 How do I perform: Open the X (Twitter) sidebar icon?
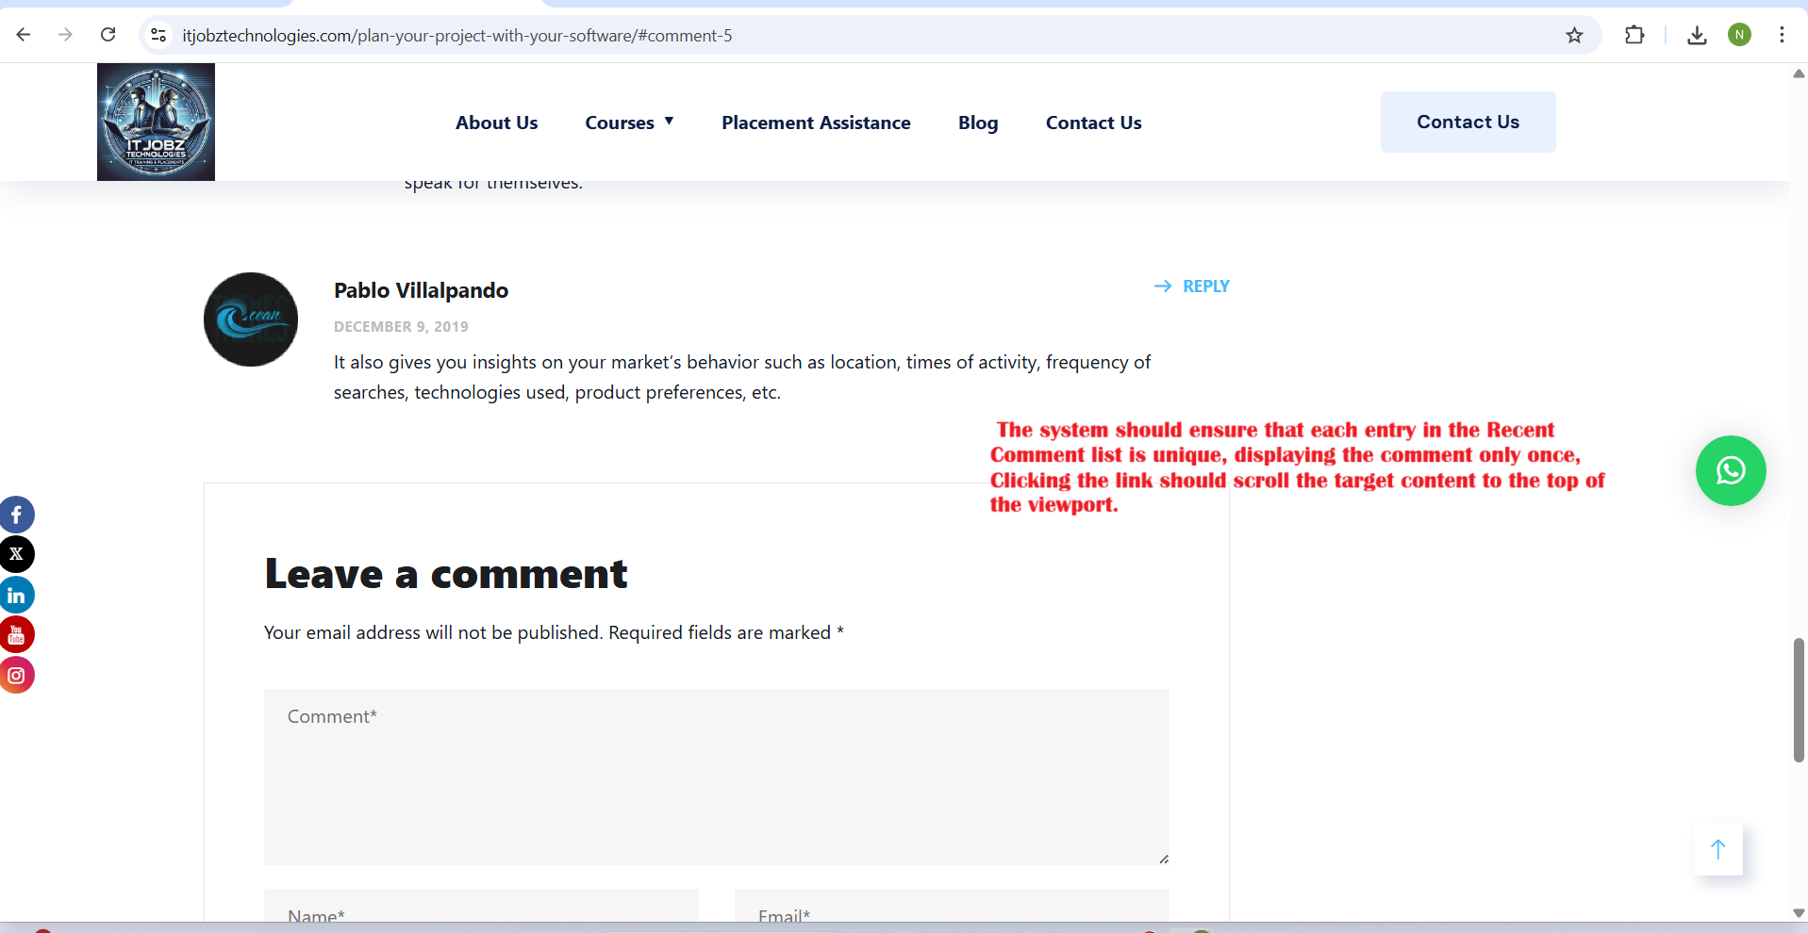17,554
